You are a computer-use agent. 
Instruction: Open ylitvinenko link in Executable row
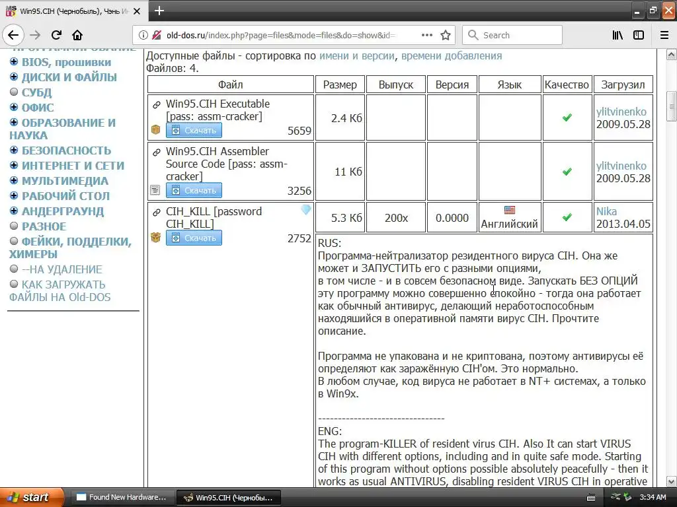pos(621,112)
